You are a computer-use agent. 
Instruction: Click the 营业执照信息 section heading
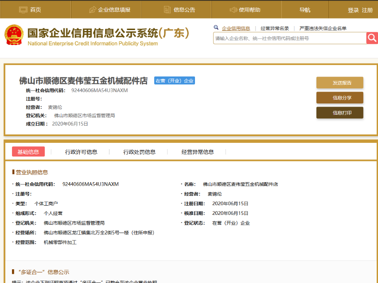[32, 172]
